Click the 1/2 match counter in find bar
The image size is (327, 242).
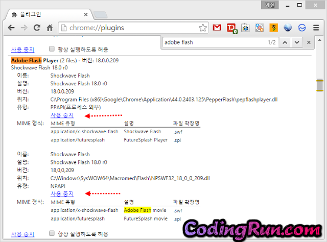click(271, 42)
